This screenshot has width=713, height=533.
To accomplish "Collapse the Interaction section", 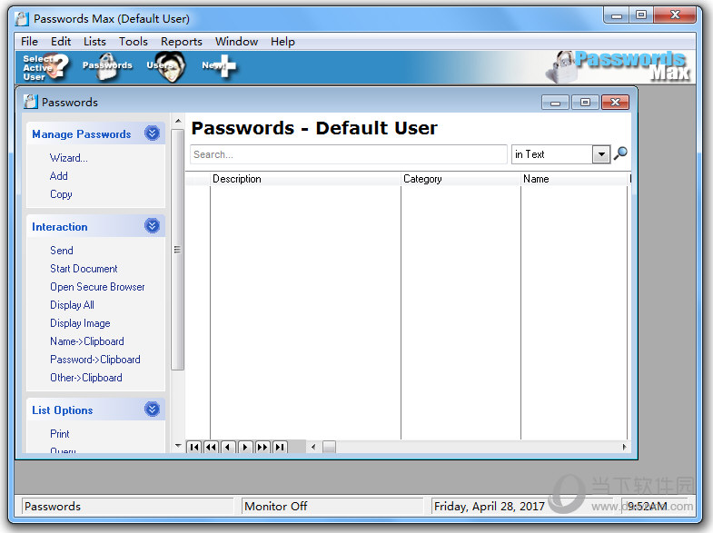I will coord(152,226).
